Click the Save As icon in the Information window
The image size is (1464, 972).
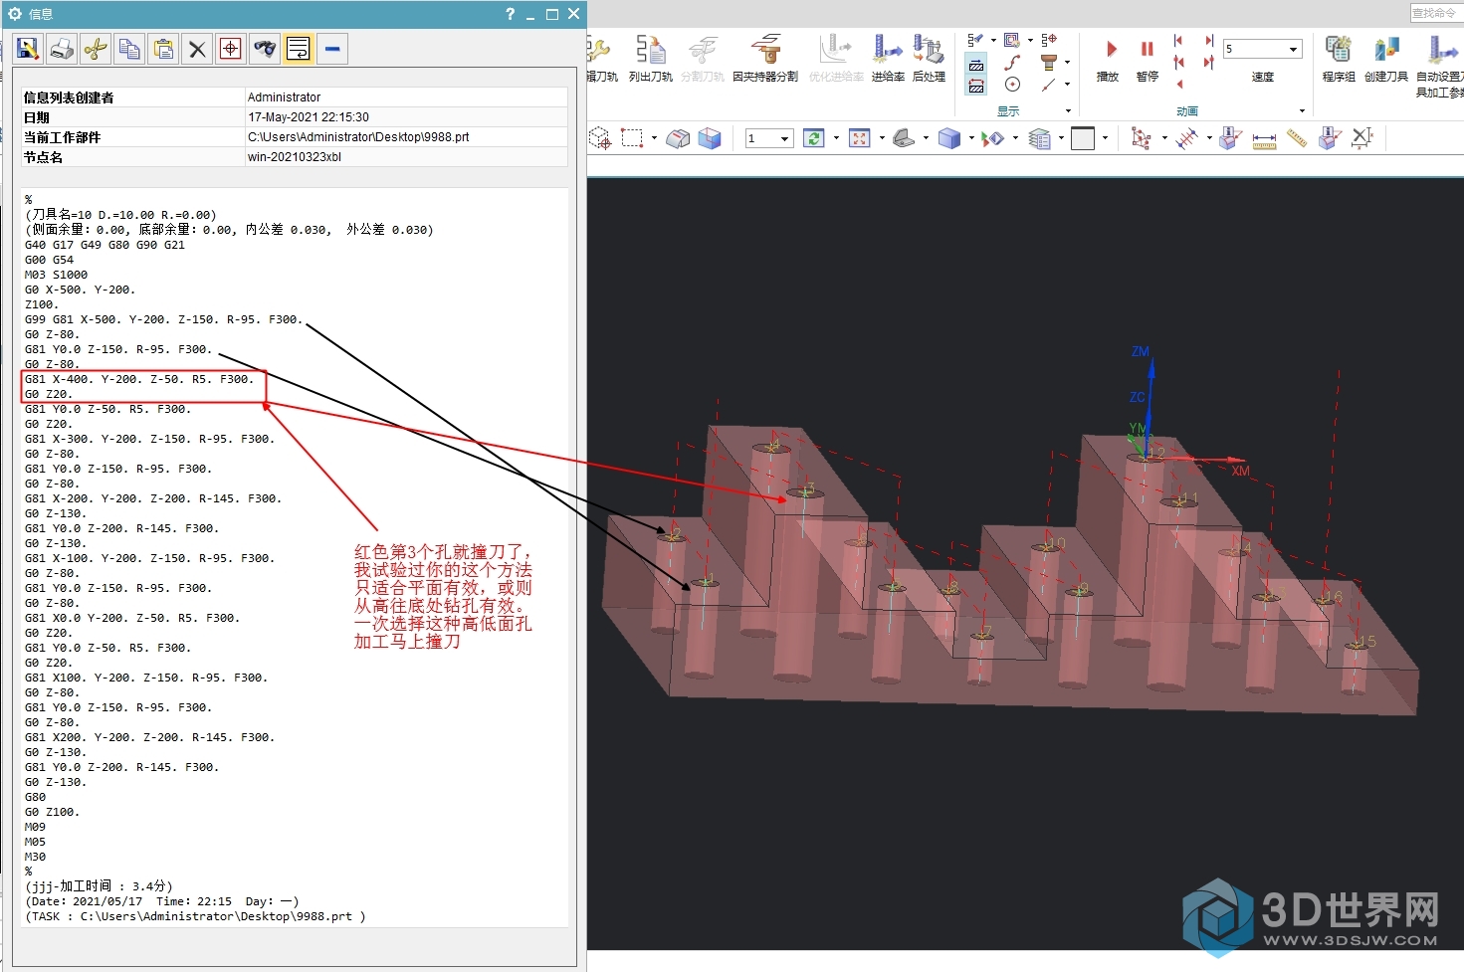(28, 49)
